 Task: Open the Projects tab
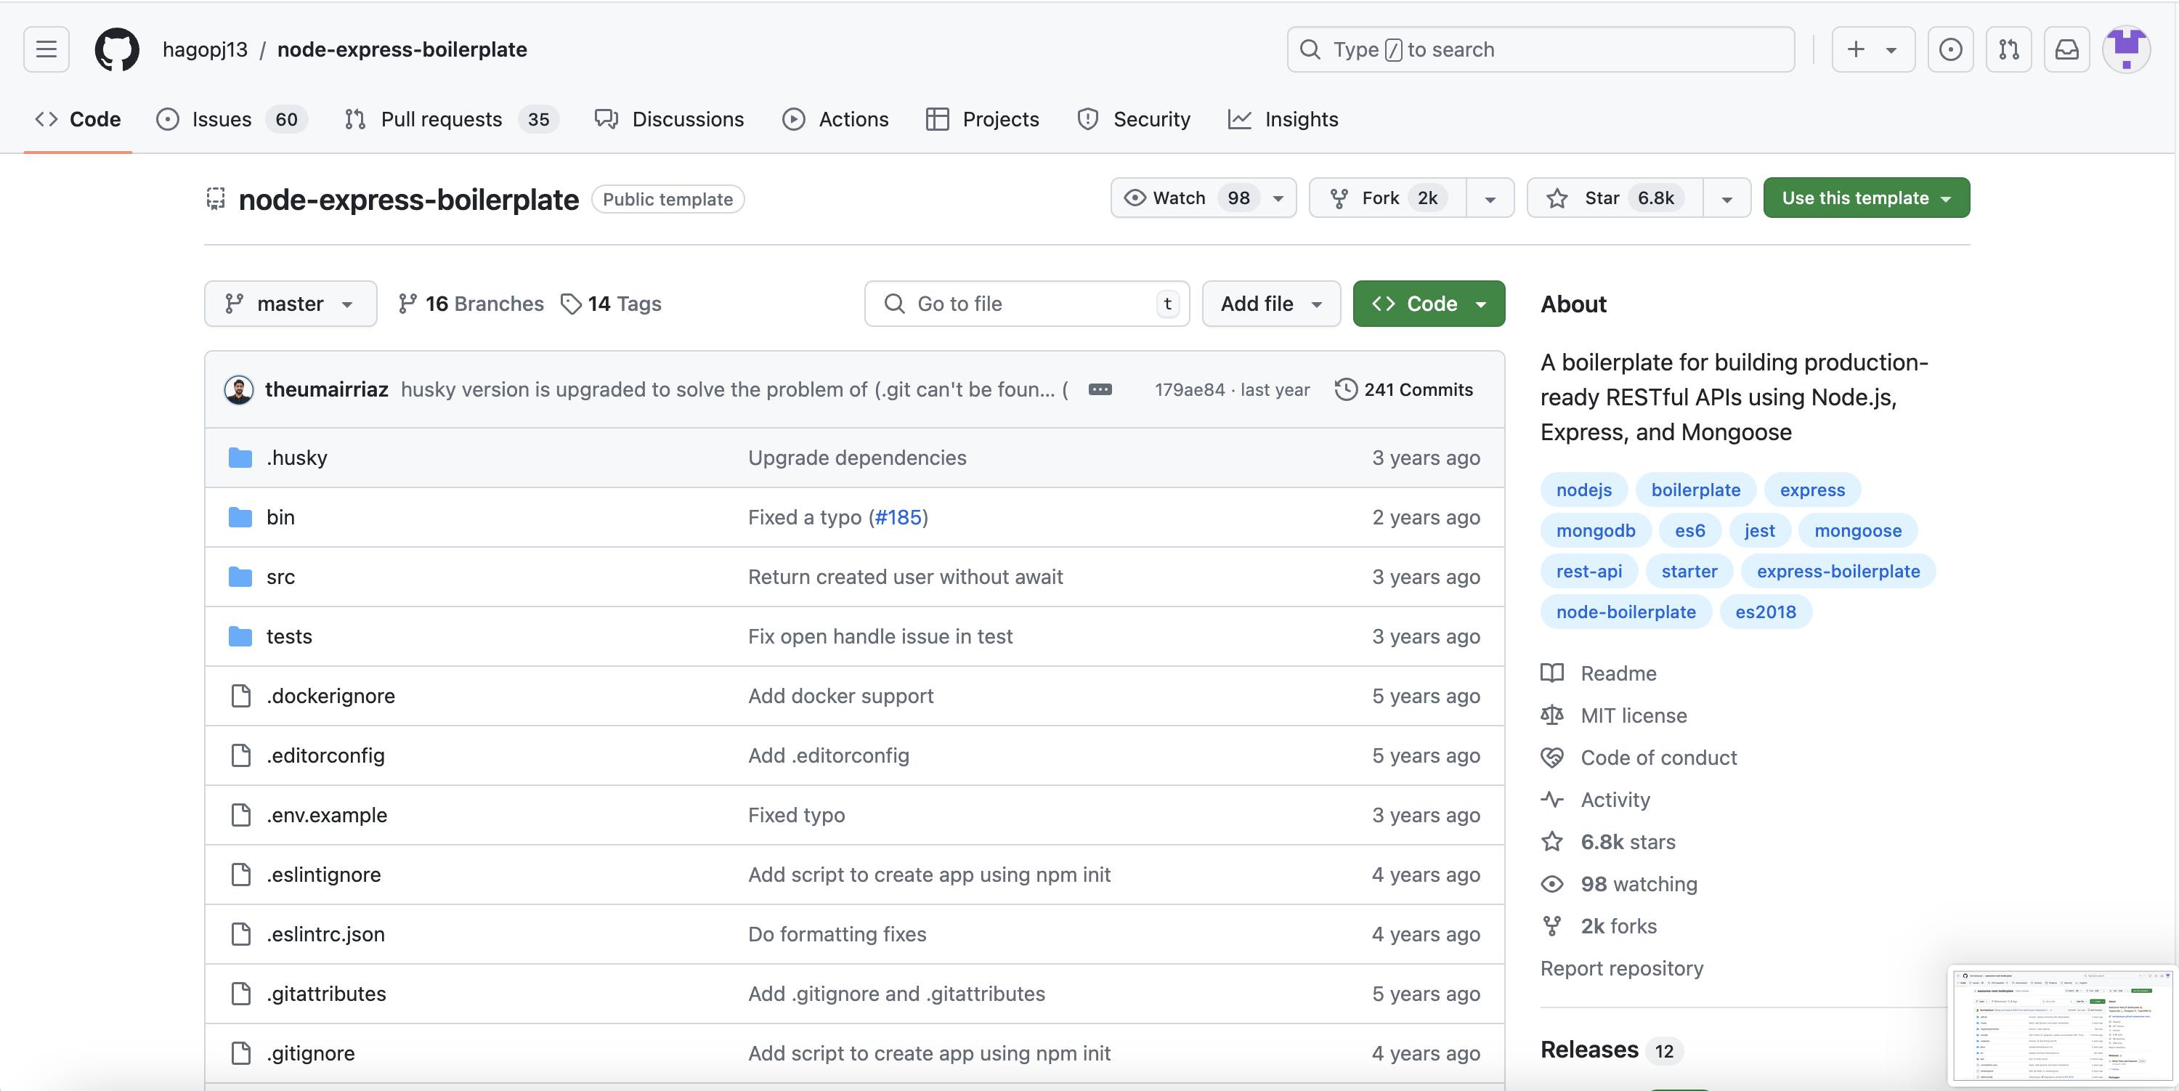tap(982, 119)
